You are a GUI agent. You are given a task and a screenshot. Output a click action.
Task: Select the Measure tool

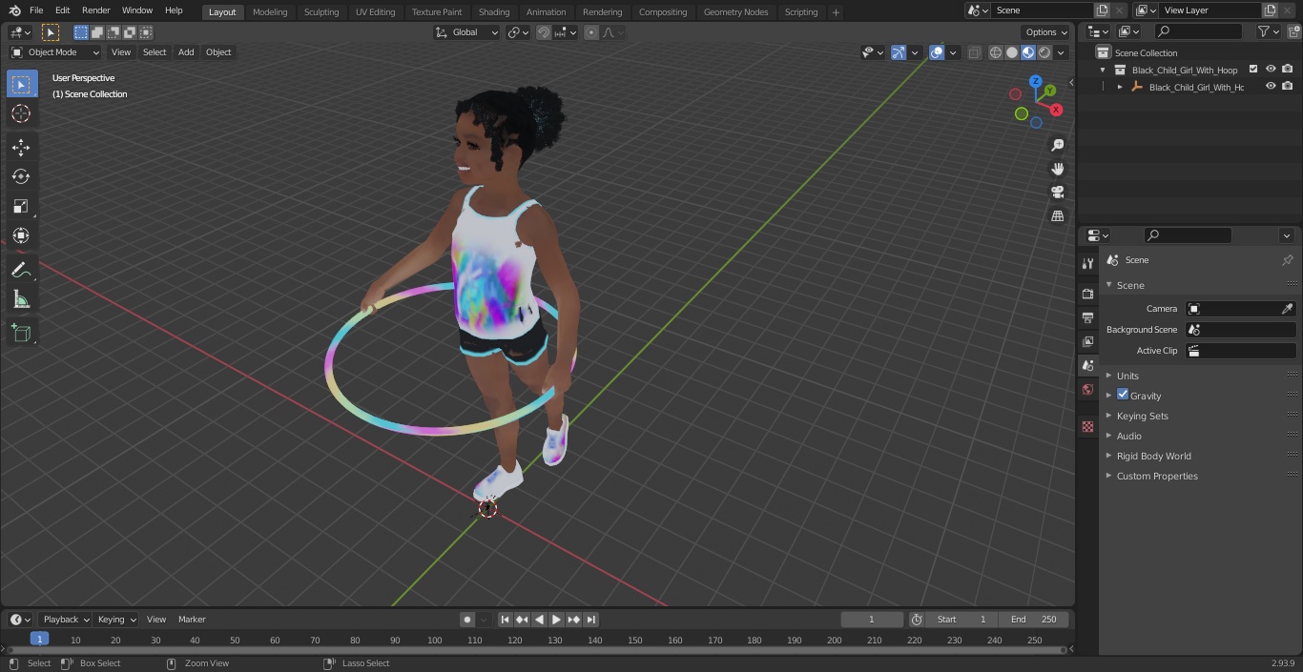21,300
